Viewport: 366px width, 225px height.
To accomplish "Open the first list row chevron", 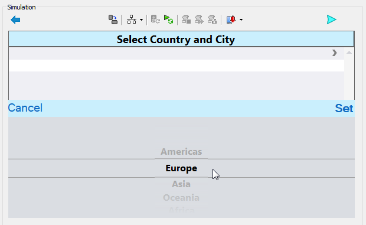I will tap(335, 53).
